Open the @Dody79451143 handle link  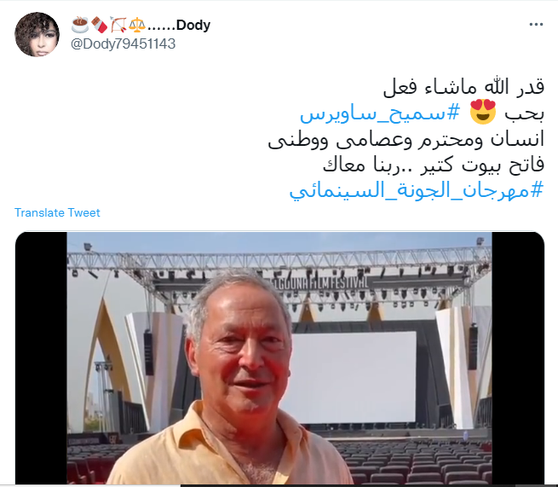coord(124,43)
